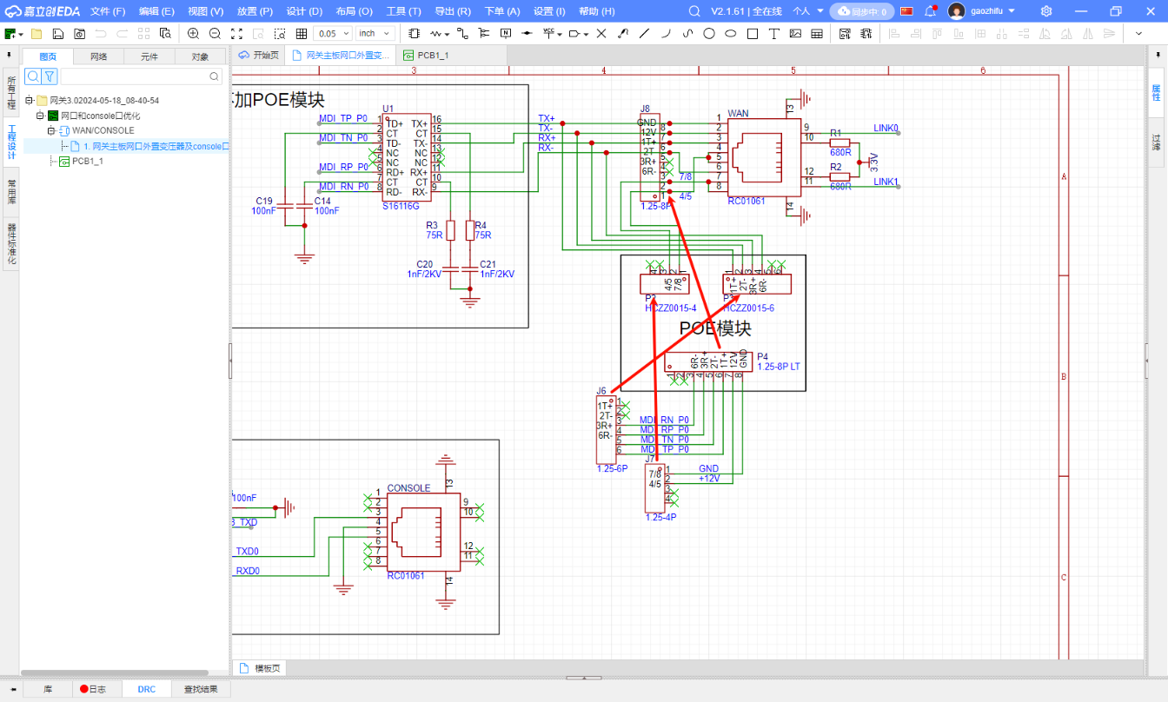Image resolution: width=1168 pixels, height=702 pixels.
Task: Click the insert image icon
Action: pos(795,34)
